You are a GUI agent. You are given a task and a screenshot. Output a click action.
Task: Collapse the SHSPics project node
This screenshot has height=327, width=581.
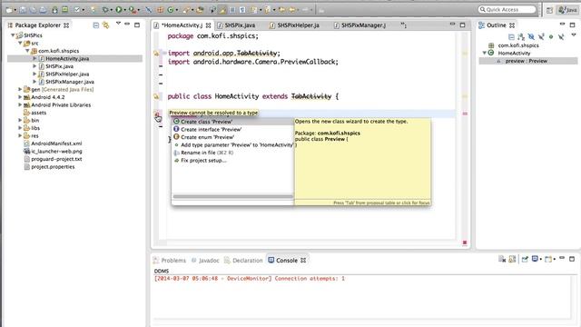point(13,35)
